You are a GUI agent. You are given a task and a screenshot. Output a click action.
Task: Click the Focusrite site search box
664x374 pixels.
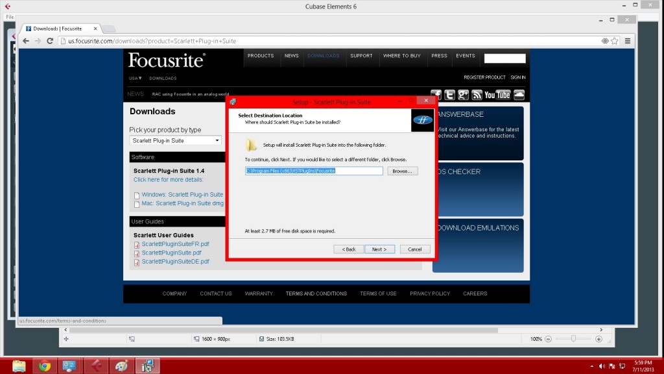tap(504, 58)
